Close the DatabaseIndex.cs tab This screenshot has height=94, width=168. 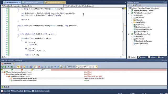(x=20, y=2)
